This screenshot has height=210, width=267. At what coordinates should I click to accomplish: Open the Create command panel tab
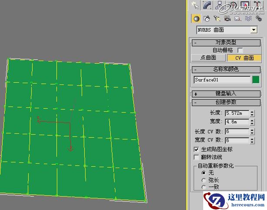click(195, 5)
